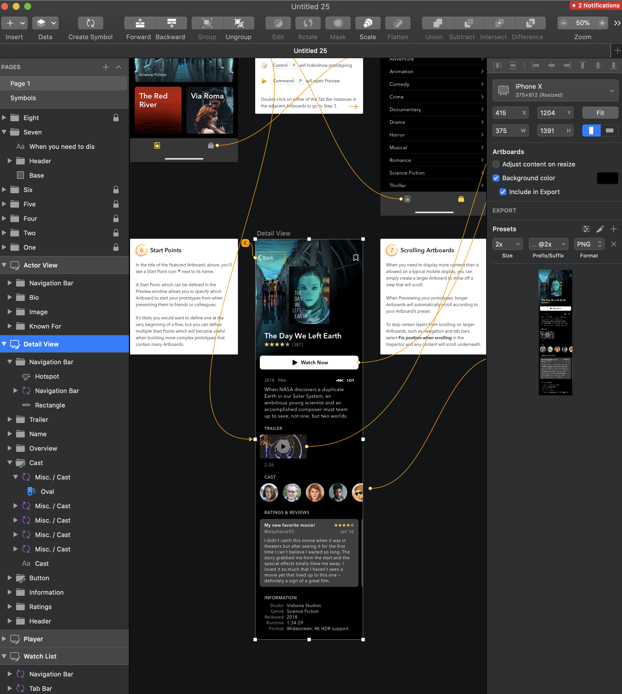Select the Symbols page
622x694 pixels.
23,98
